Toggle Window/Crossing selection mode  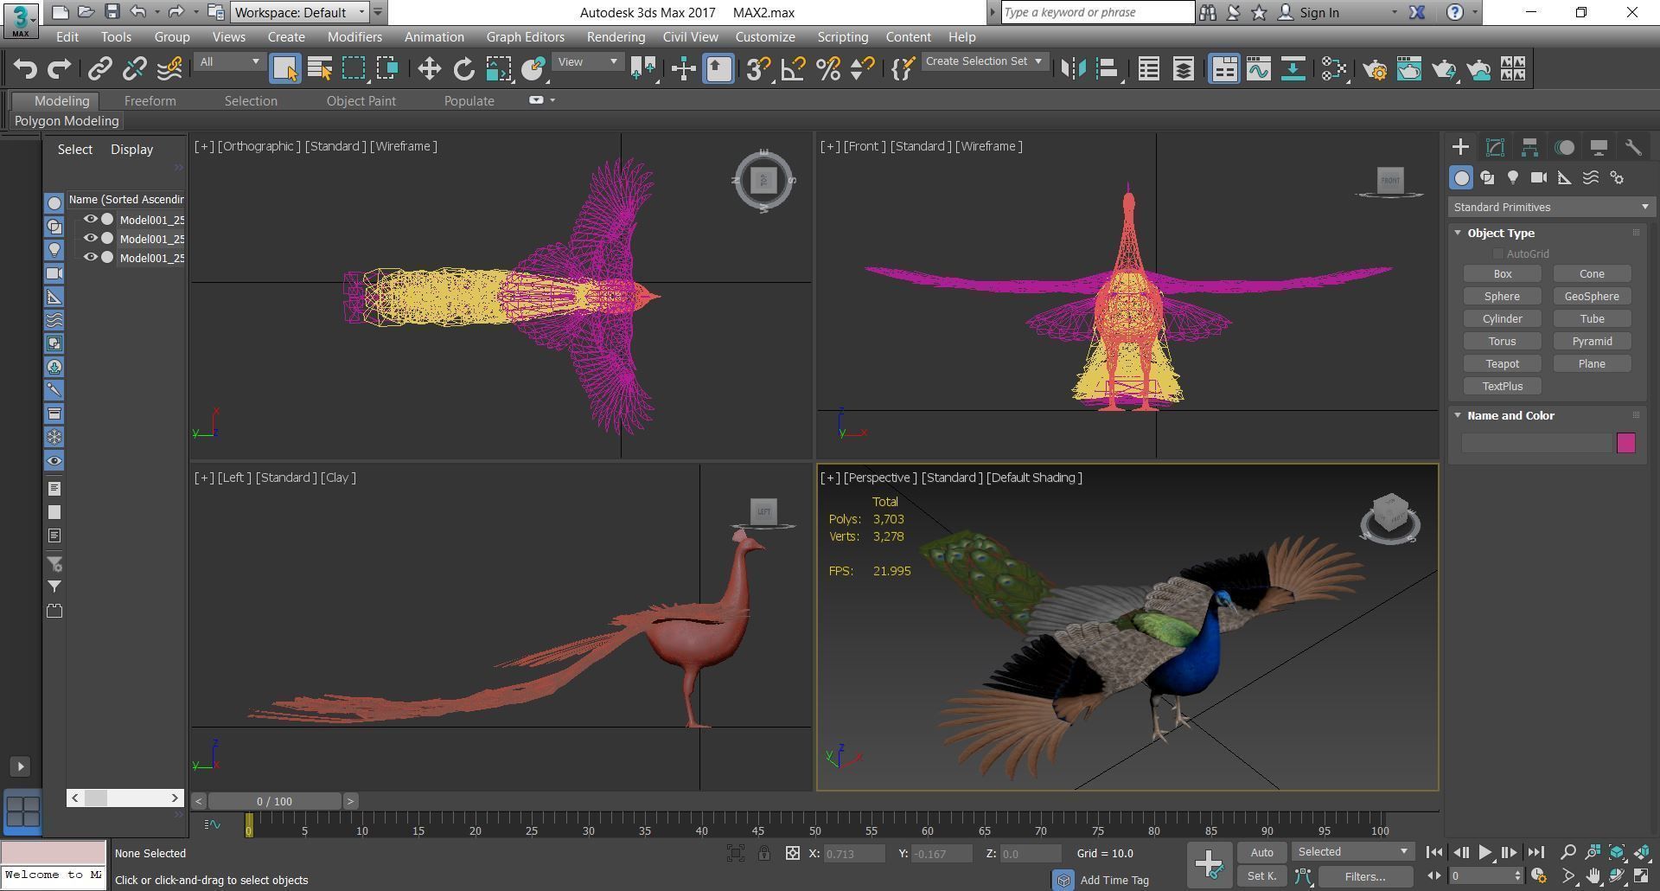(x=387, y=68)
